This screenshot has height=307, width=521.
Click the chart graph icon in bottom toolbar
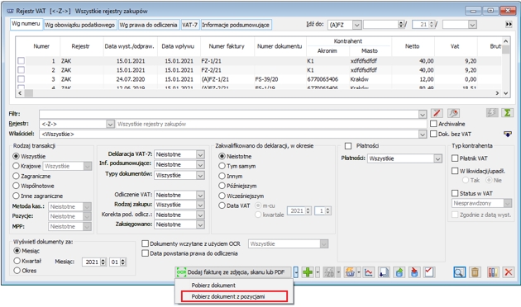click(369, 272)
